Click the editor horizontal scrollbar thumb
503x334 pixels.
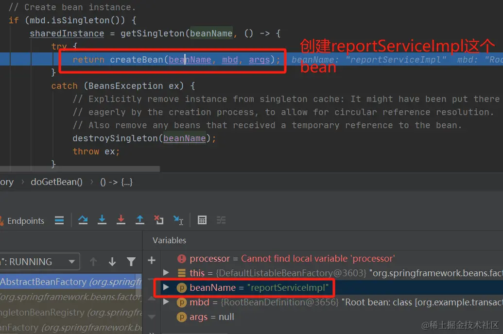pos(80,168)
